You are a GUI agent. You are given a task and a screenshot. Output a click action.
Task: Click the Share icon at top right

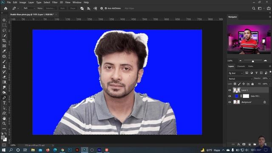(x=269, y=8)
